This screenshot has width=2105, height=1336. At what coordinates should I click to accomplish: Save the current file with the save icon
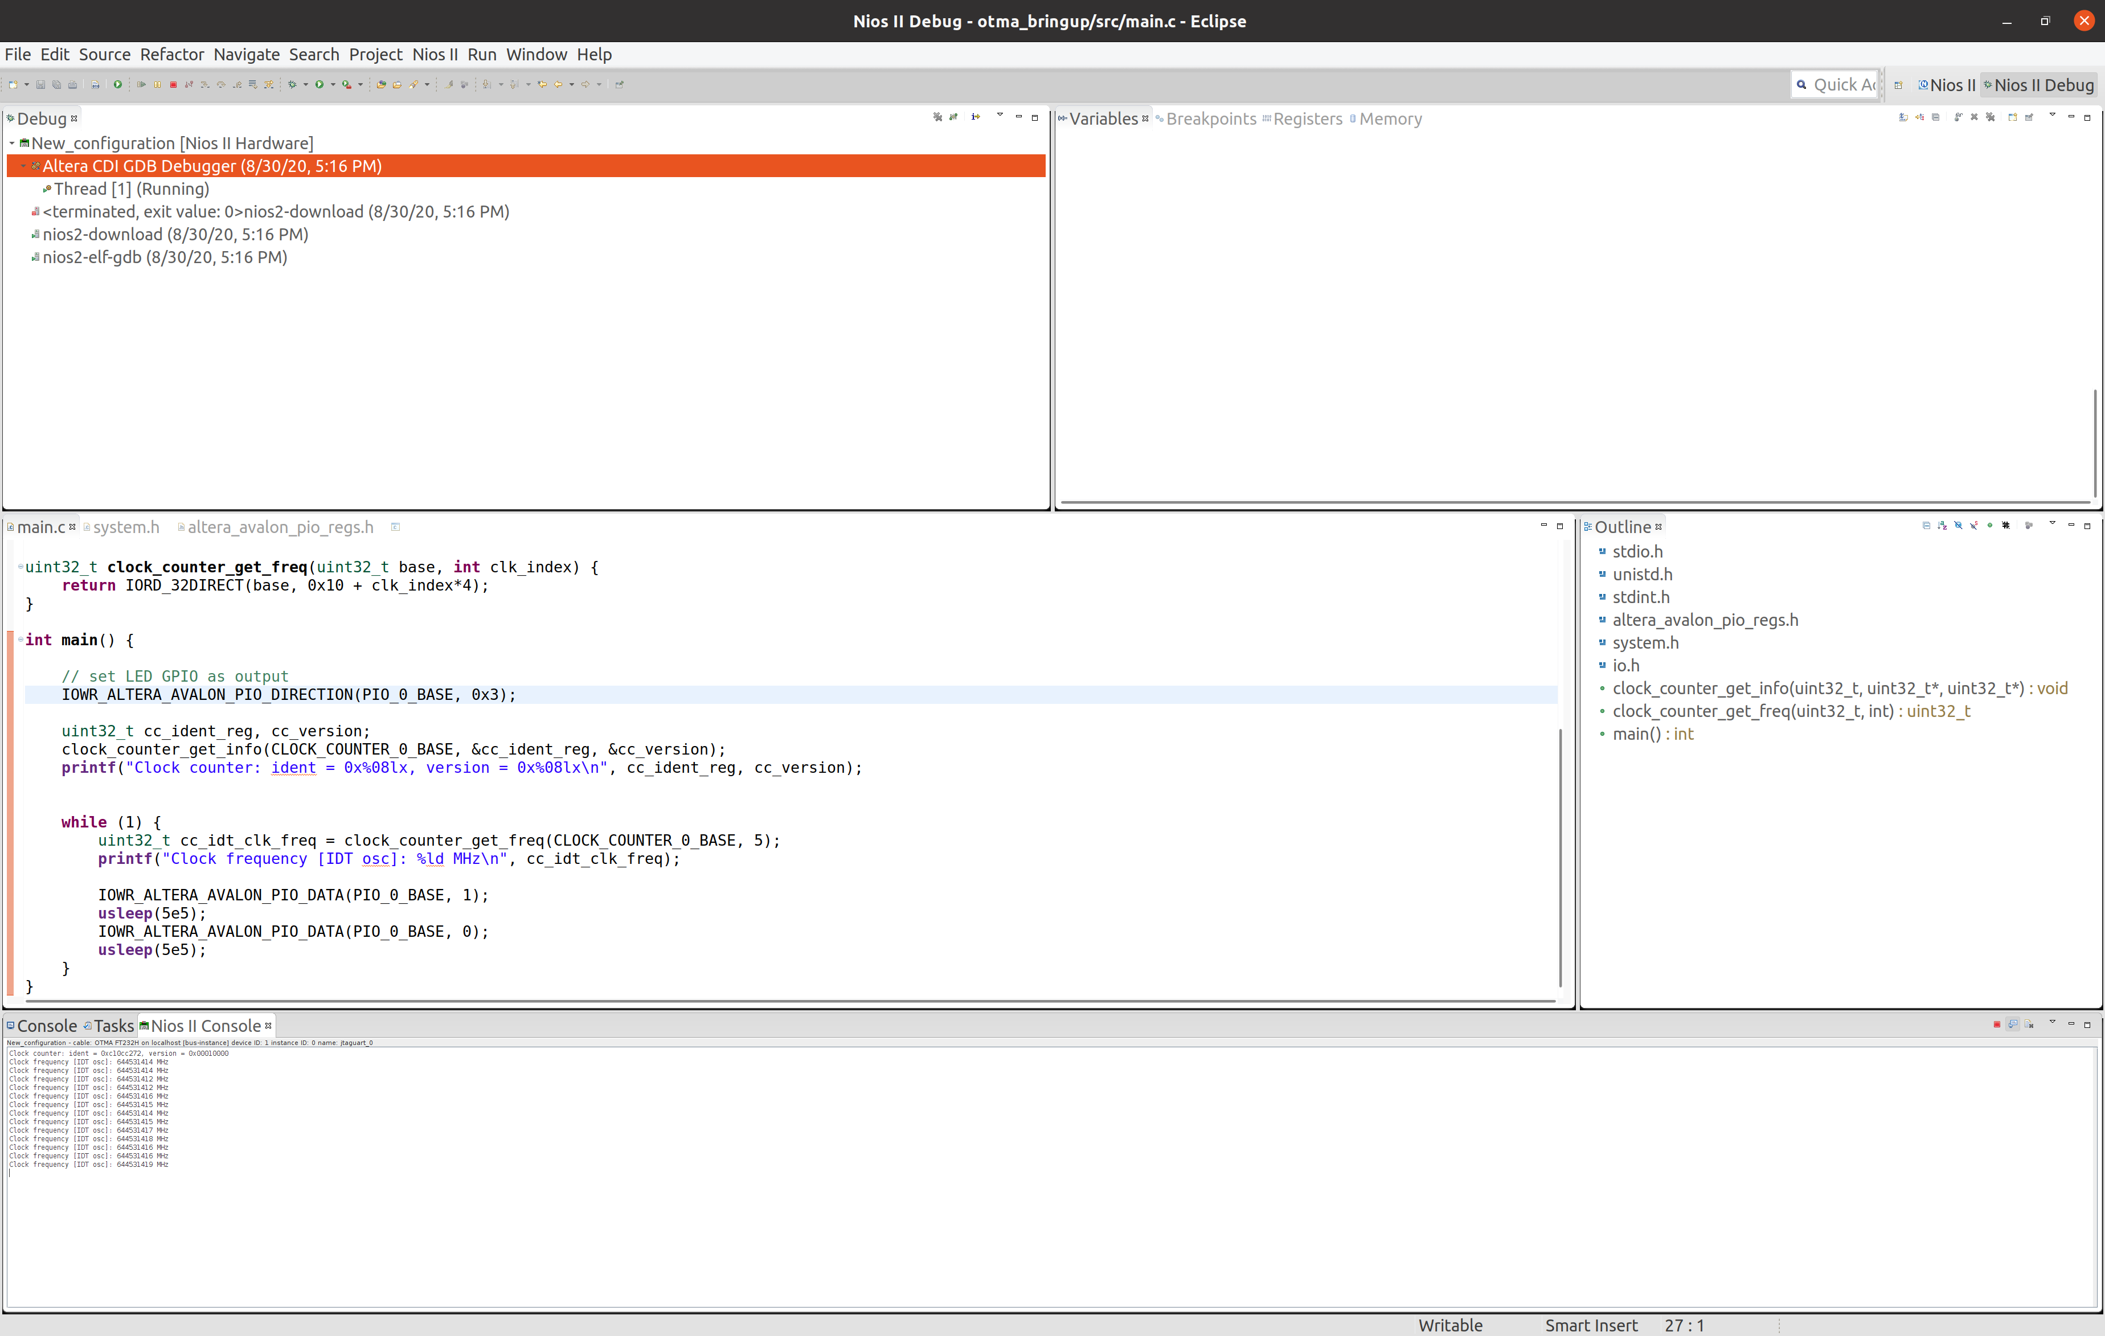(40, 84)
